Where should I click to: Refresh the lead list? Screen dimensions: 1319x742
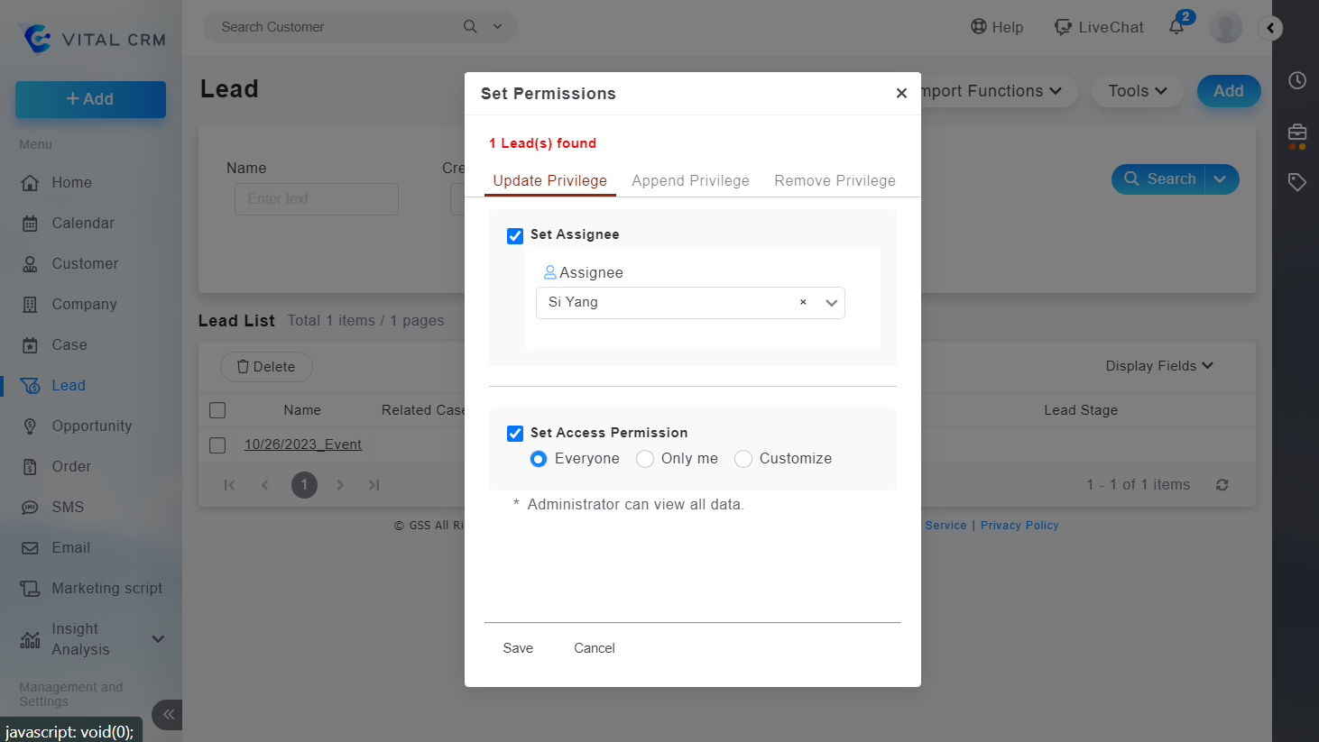(1222, 485)
